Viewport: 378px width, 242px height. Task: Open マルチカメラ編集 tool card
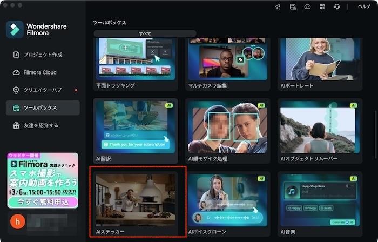click(228, 64)
